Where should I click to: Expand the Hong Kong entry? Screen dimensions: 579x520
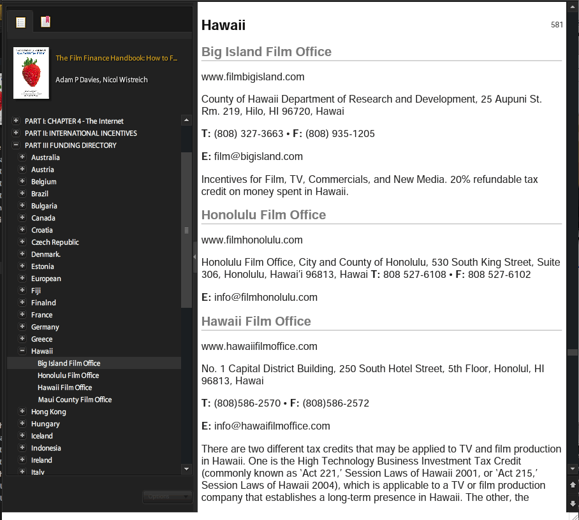point(22,412)
